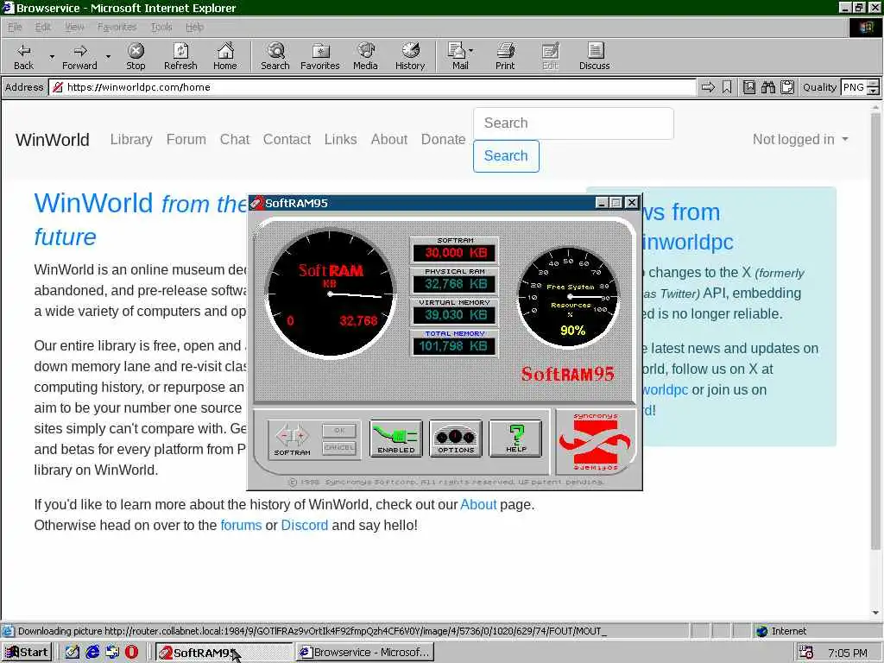Open the Contact navigation link
884x663 pixels.
[x=287, y=139]
